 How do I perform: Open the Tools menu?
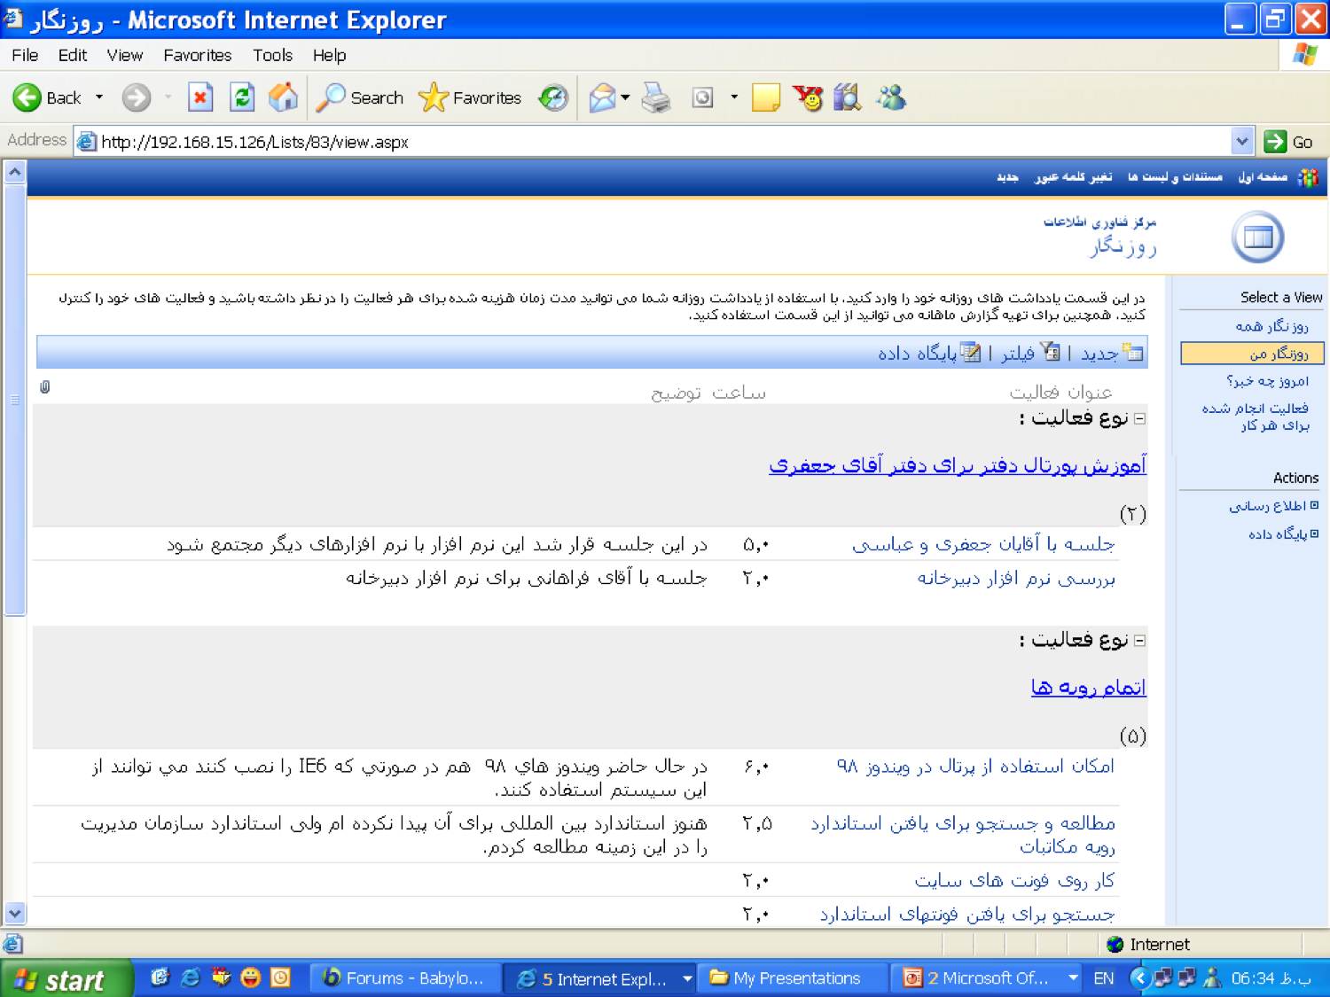coord(272,55)
